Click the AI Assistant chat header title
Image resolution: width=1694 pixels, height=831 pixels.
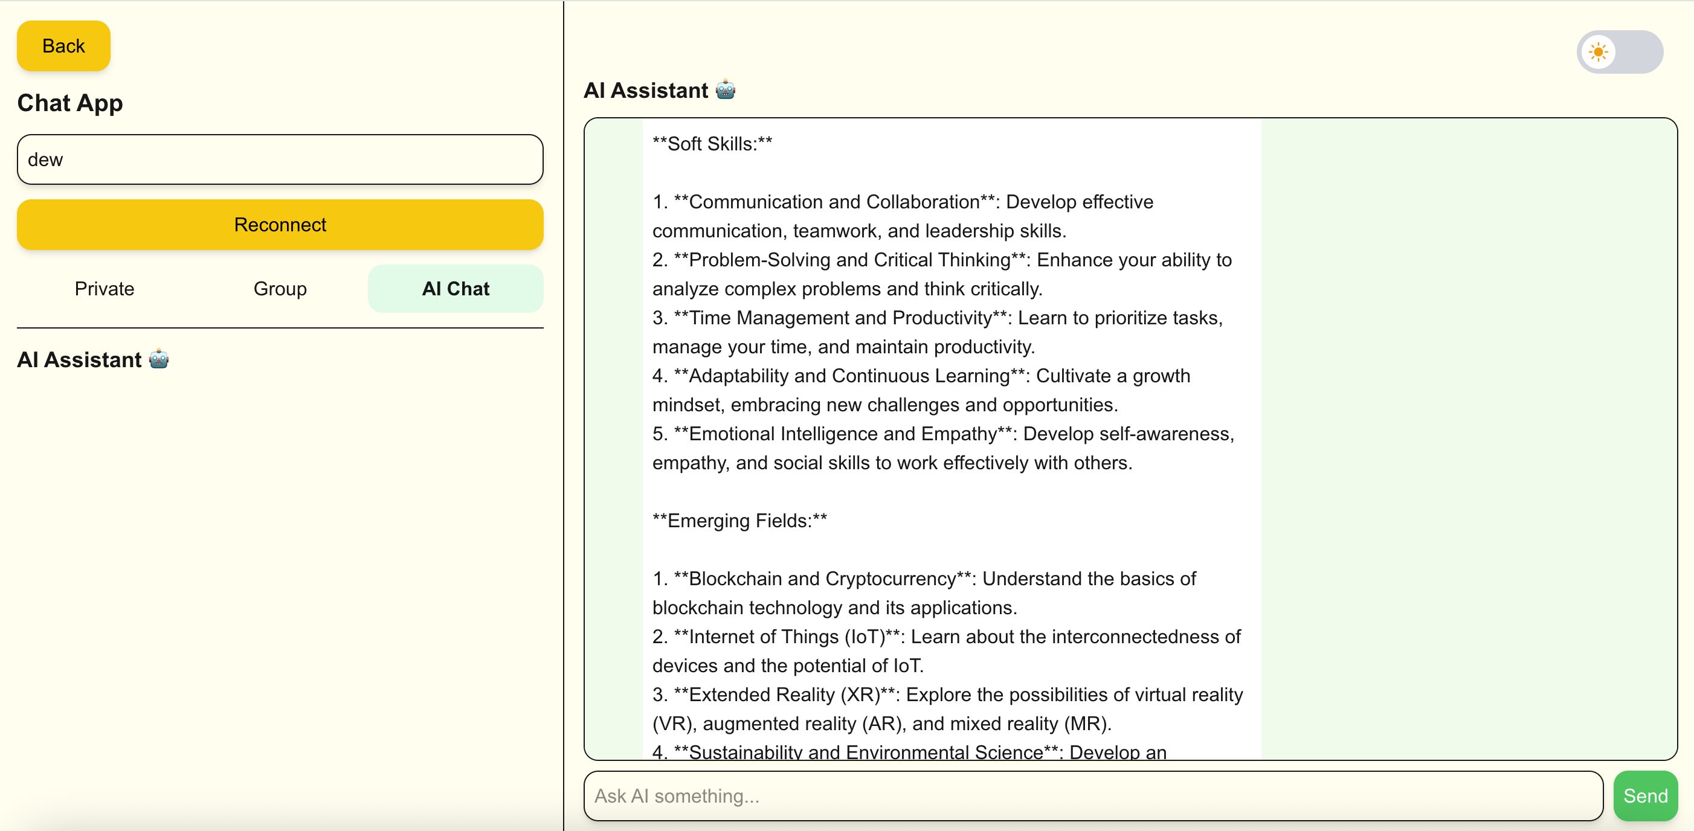(x=646, y=90)
